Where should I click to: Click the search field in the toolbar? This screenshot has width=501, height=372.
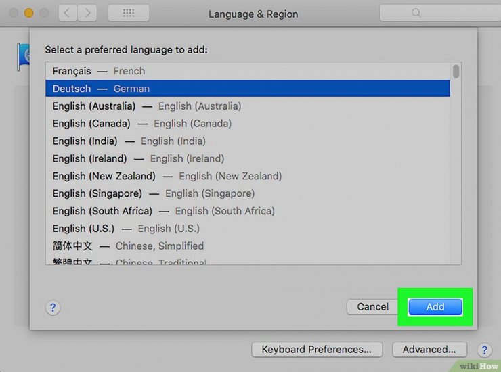tap(440, 13)
